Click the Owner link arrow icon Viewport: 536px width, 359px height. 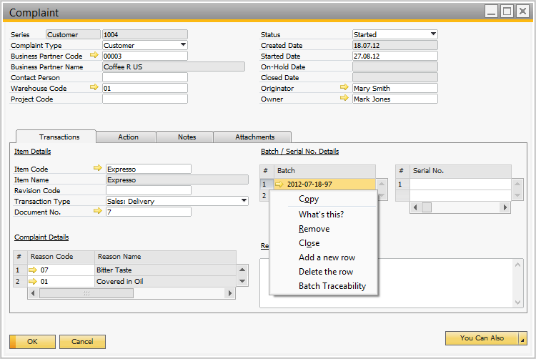344,99
